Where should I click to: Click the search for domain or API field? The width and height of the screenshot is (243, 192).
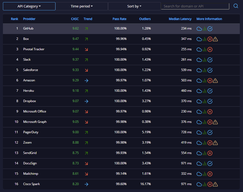coord(195,6)
